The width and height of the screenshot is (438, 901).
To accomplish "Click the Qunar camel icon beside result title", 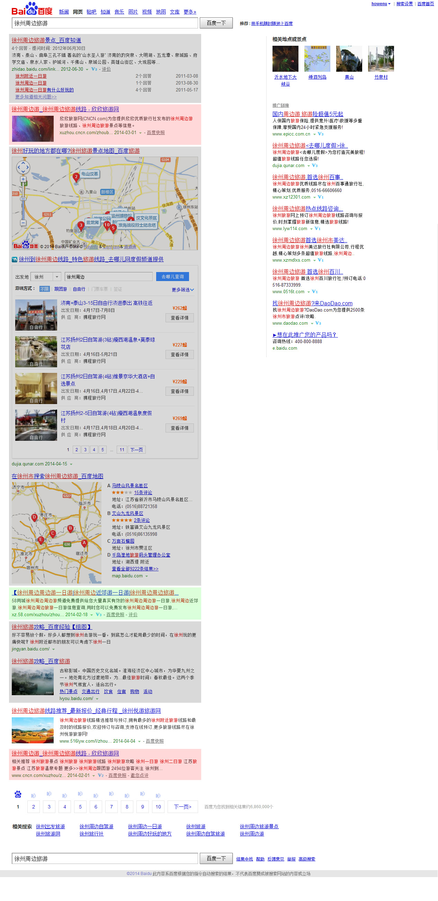I will click(x=15, y=260).
